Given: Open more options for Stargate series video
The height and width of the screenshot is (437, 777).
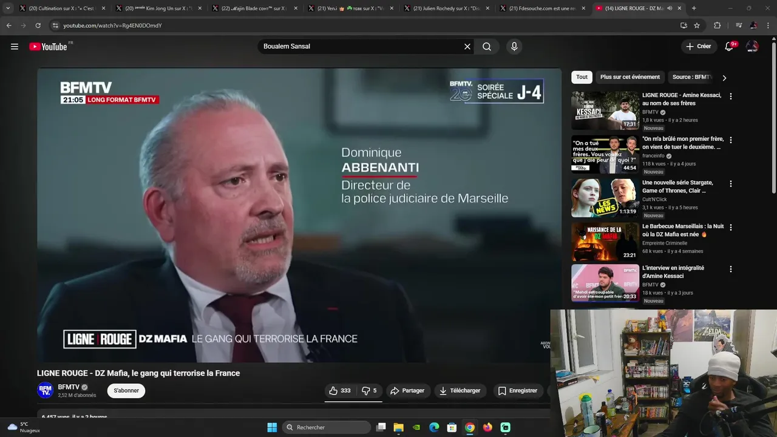Looking at the screenshot, I should [x=731, y=184].
